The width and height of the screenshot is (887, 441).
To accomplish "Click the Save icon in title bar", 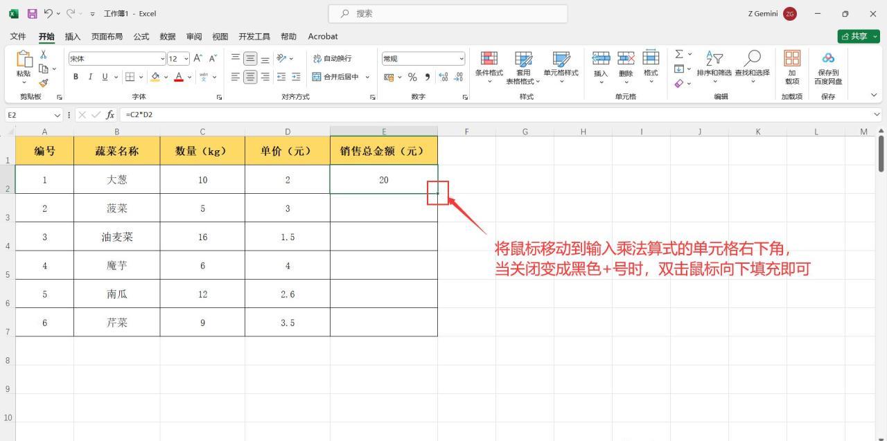I will click(32, 13).
